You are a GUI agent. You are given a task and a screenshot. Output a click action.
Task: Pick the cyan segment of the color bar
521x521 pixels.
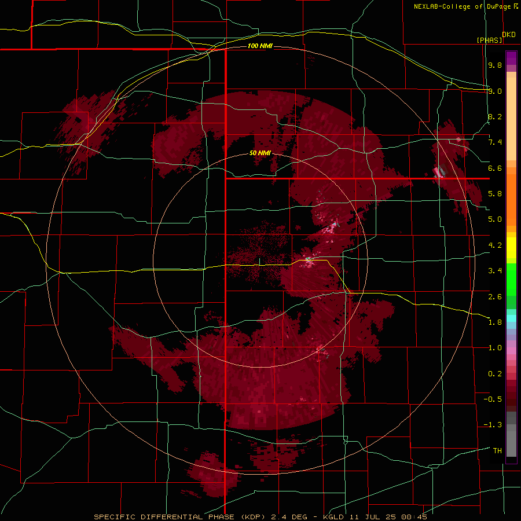click(511, 318)
